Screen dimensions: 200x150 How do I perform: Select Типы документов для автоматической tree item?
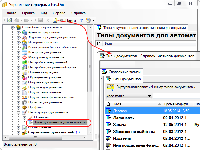[61, 122]
